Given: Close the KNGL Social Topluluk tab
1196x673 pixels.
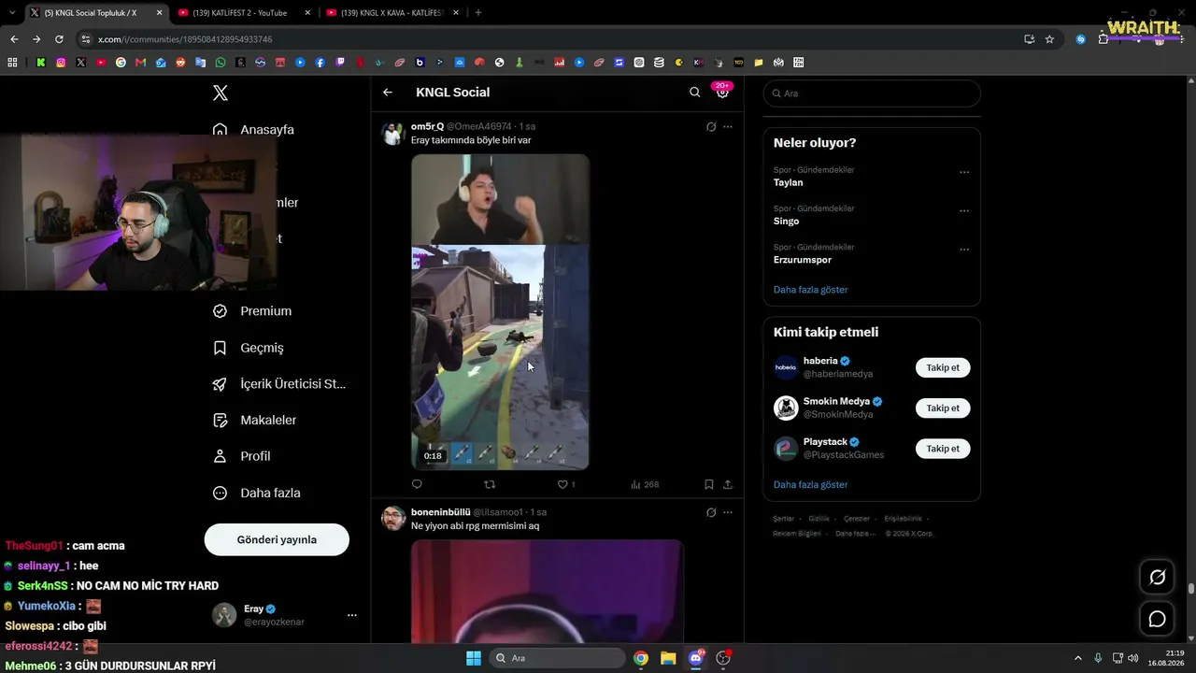Looking at the screenshot, I should click(159, 13).
